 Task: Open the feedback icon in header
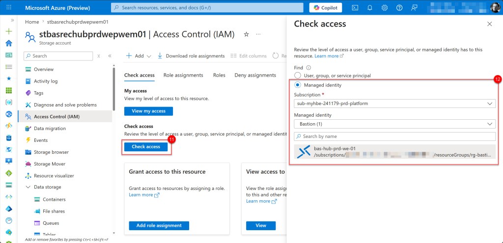pyautogui.click(x=414, y=7)
